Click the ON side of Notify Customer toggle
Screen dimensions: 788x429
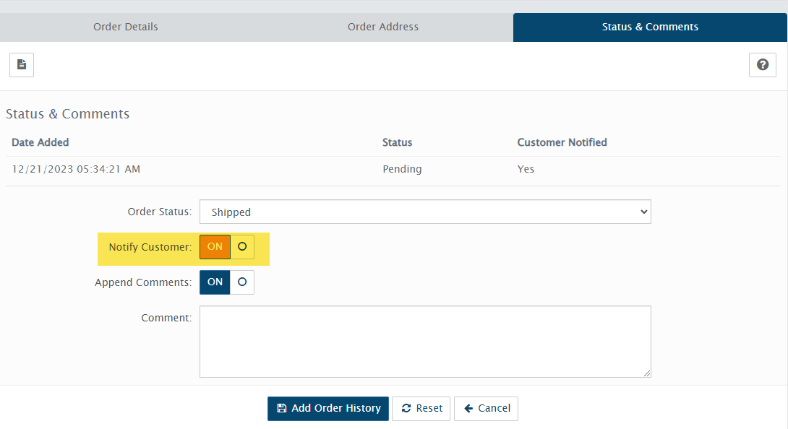coord(215,247)
